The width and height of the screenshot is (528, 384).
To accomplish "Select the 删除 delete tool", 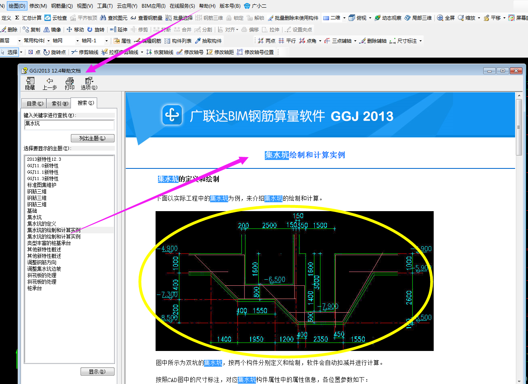I will click(x=9, y=29).
